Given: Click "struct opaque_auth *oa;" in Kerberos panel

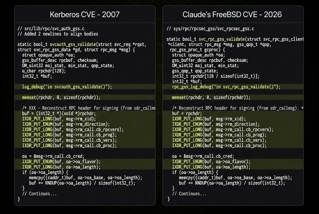Looking at the screenshot, I should point(49,55).
